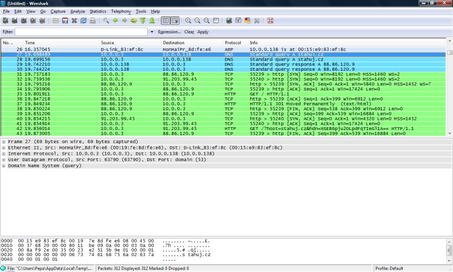Start a new live capture icon
The image size is (453, 272).
24,20
